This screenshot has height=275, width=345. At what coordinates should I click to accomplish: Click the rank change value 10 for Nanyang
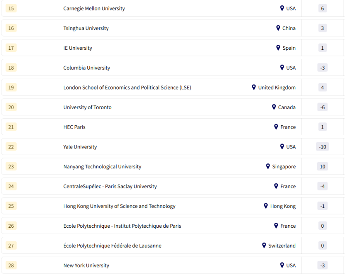(x=322, y=167)
